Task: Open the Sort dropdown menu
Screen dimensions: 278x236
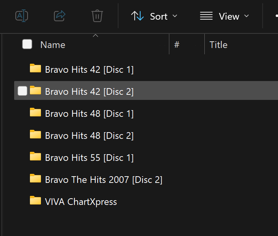Action: 154,16
